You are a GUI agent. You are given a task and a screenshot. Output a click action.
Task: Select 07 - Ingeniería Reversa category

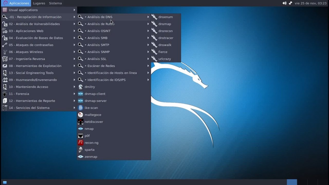pos(39,59)
